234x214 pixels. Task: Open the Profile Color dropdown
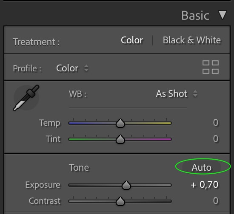pos(72,68)
